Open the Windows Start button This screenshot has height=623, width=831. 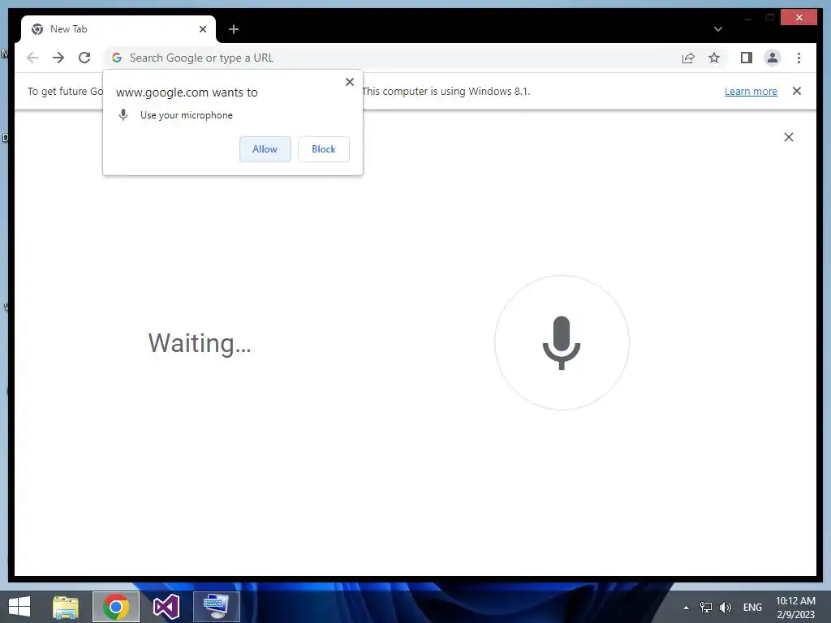tap(19, 607)
